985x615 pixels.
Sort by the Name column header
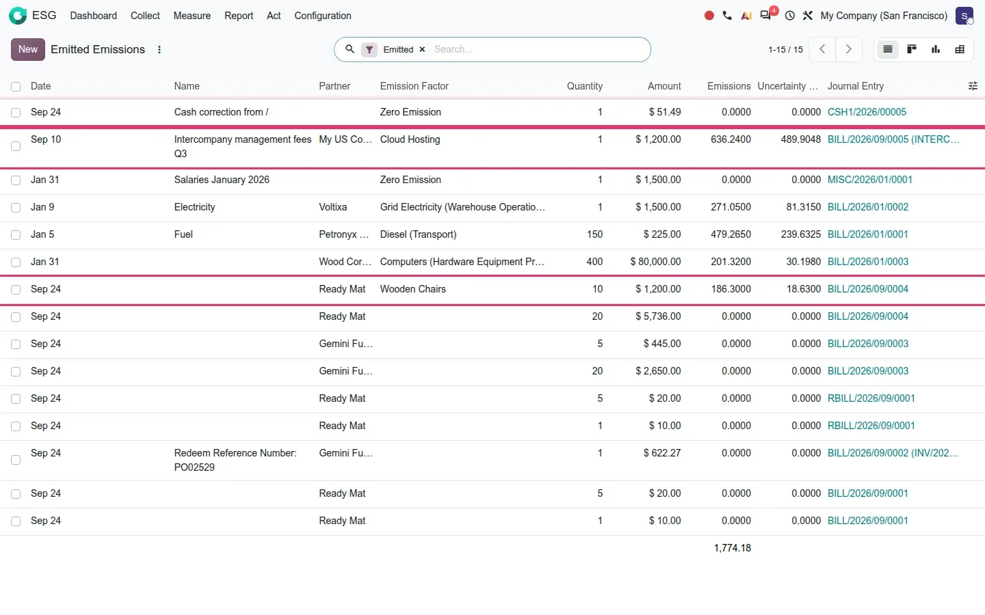coord(187,86)
